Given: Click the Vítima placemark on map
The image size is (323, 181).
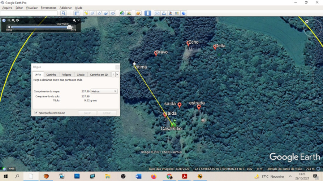Looking at the screenshot, I should pyautogui.click(x=134, y=64).
